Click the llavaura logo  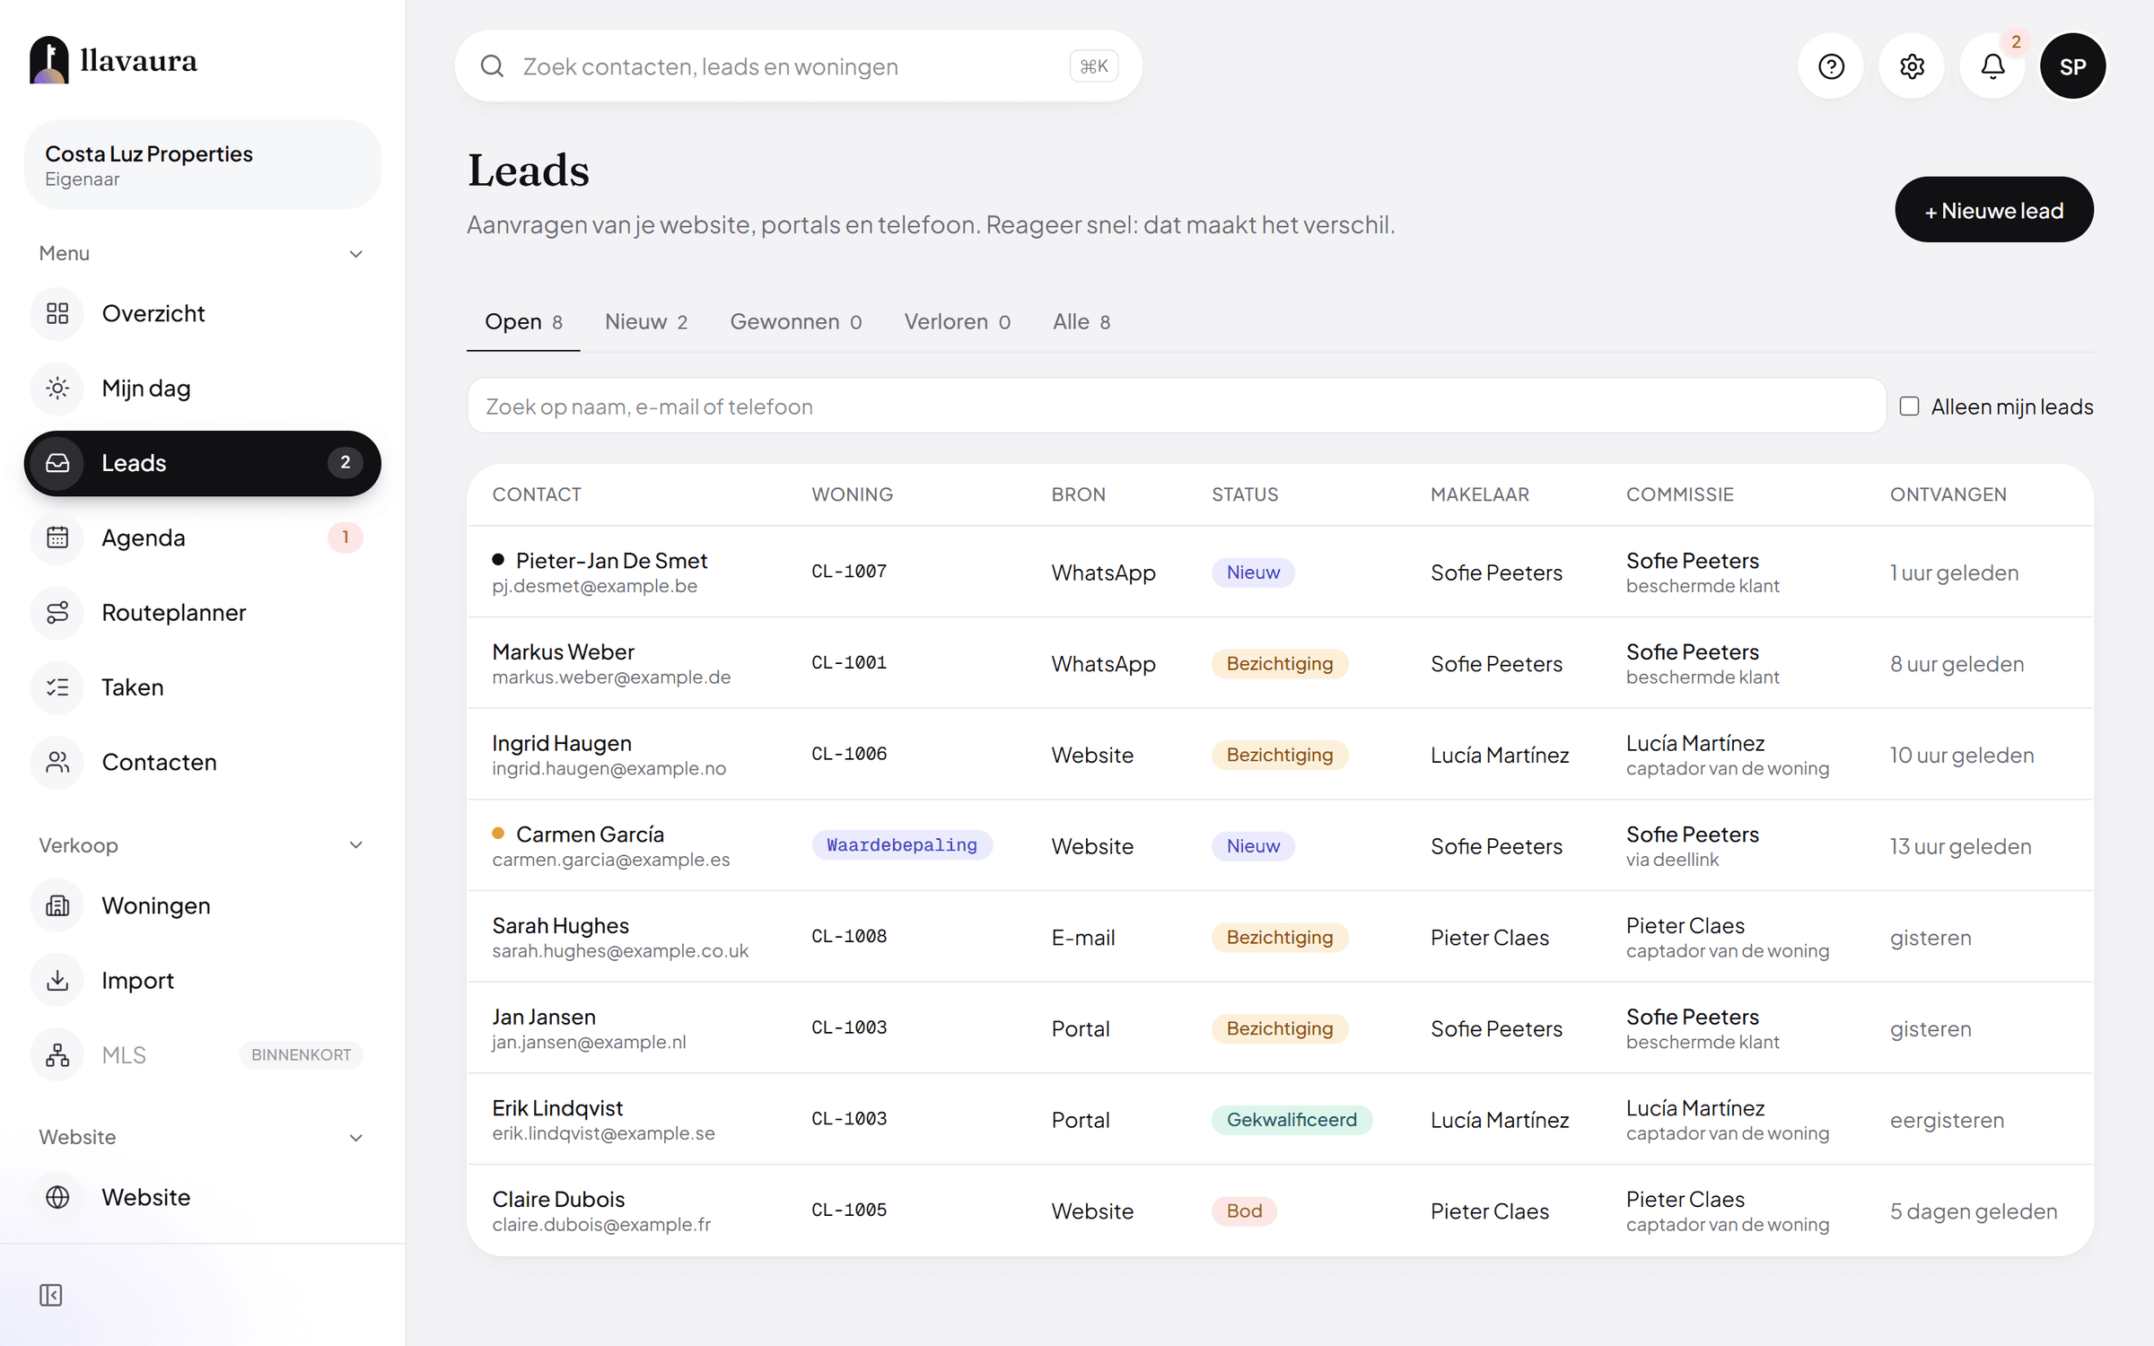(x=114, y=60)
